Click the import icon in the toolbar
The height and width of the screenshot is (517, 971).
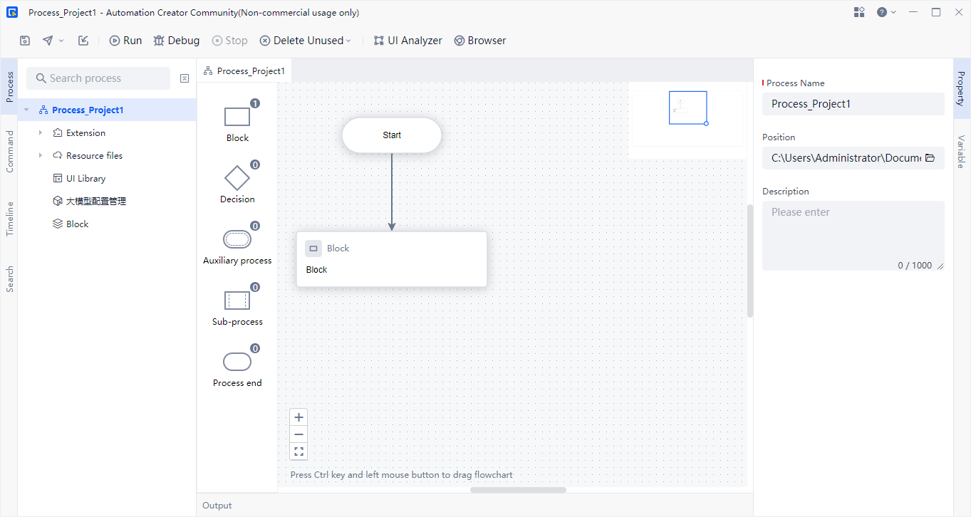pos(83,40)
